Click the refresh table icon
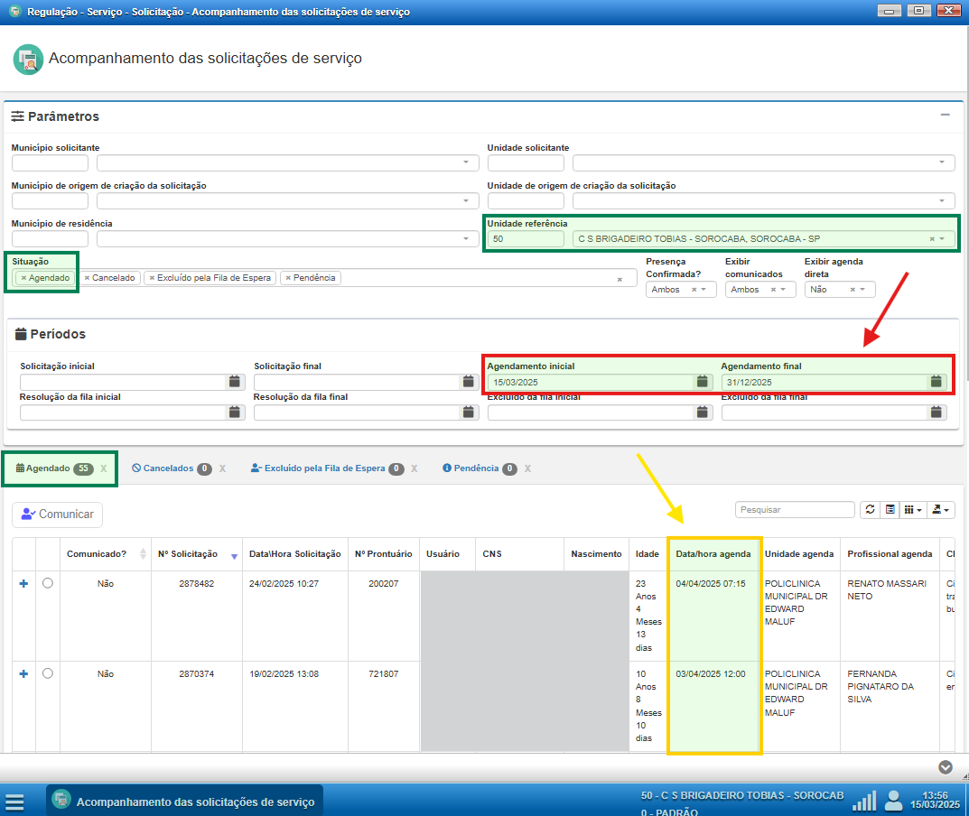The height and width of the screenshot is (816, 969). [x=870, y=510]
